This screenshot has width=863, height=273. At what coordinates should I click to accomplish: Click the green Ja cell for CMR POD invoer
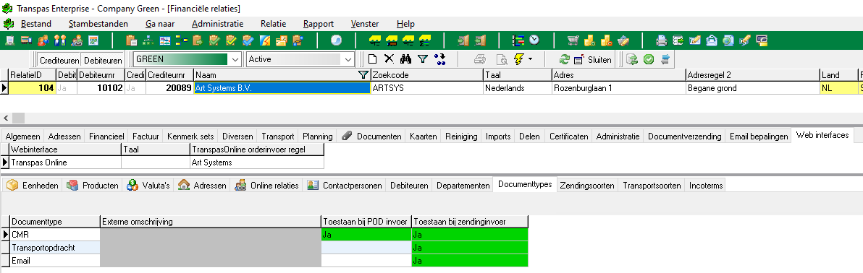click(x=366, y=235)
